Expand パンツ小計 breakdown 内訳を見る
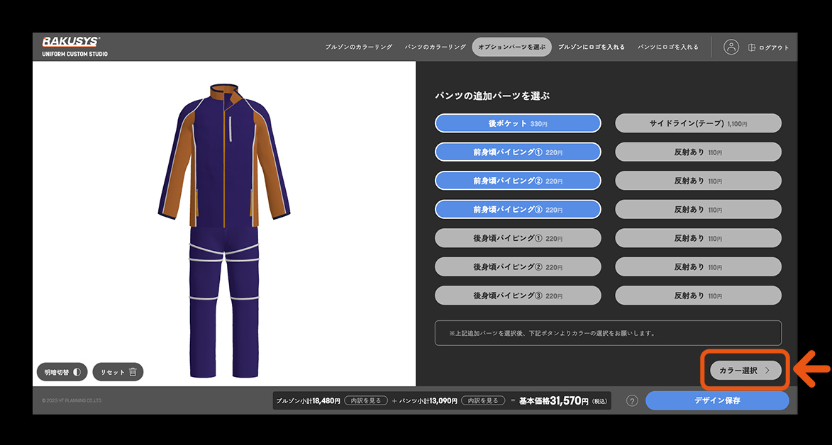832x445 pixels. tap(482, 400)
